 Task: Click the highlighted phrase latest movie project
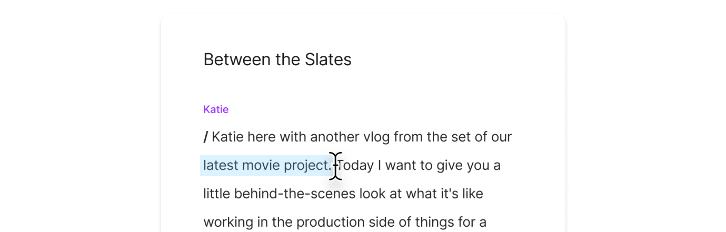pyautogui.click(x=267, y=166)
